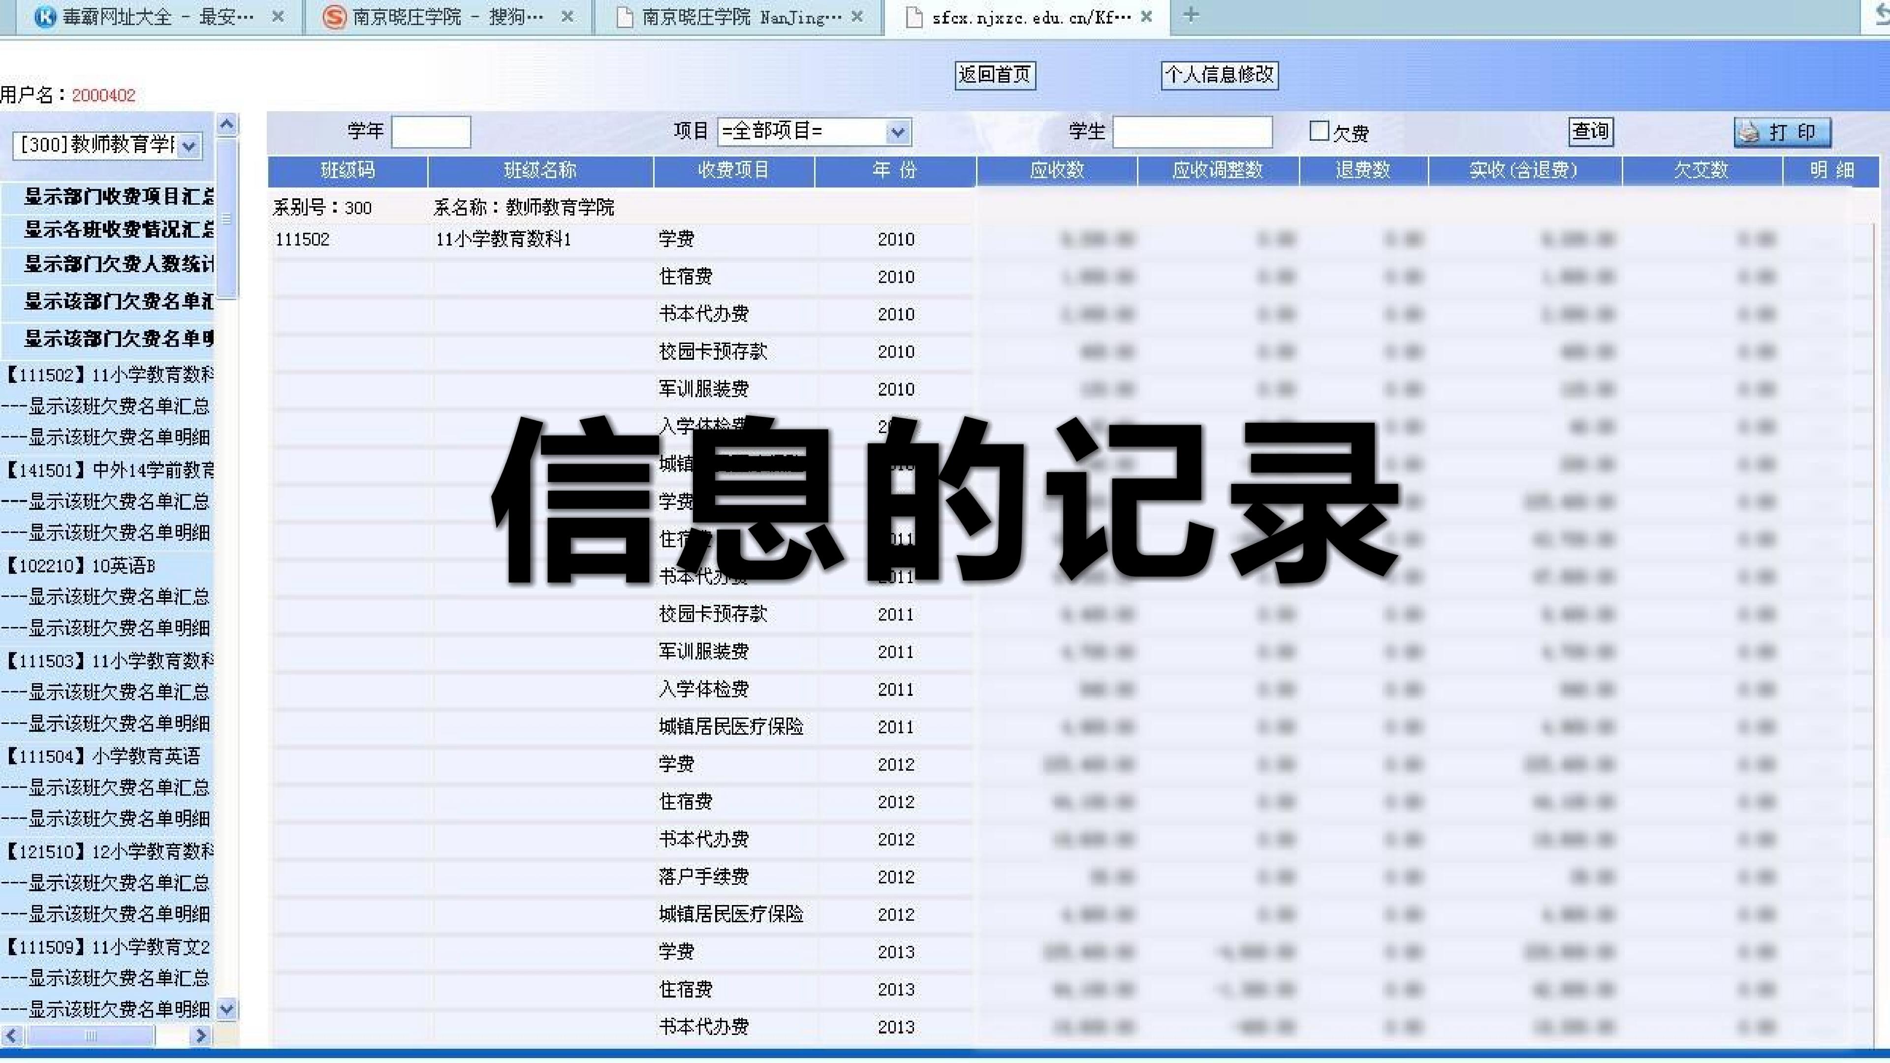Screen dimensions: 1890x1063
Task: Click the 返回首页 button
Action: [995, 75]
